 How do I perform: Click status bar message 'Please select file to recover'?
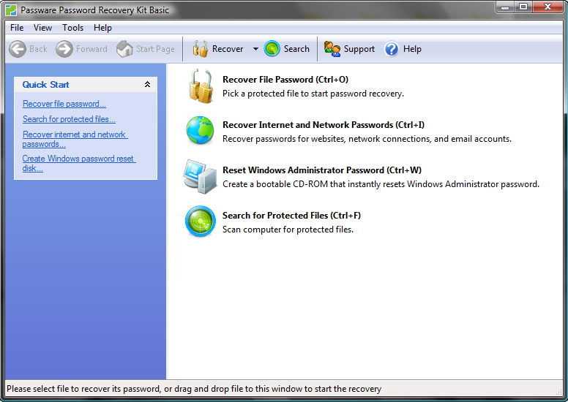pos(194,389)
